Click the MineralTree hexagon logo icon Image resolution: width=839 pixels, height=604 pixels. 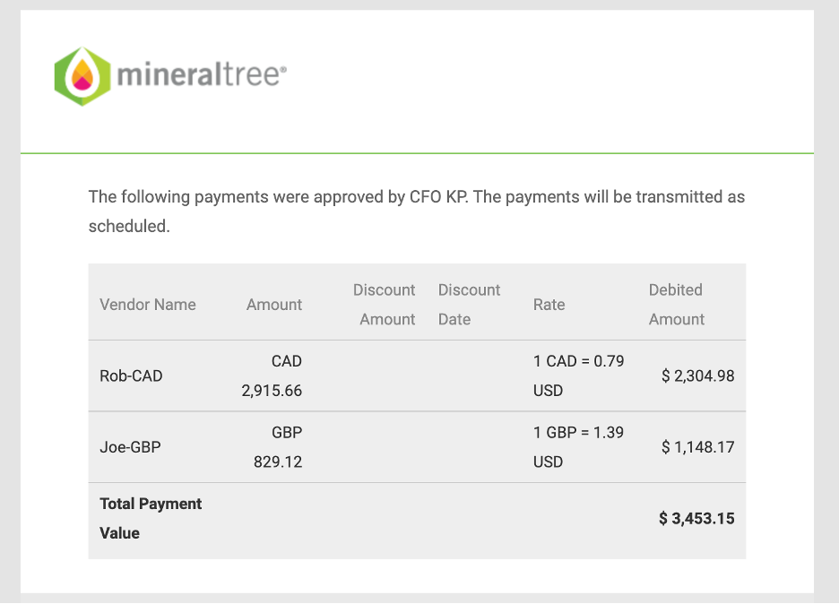coord(82,76)
